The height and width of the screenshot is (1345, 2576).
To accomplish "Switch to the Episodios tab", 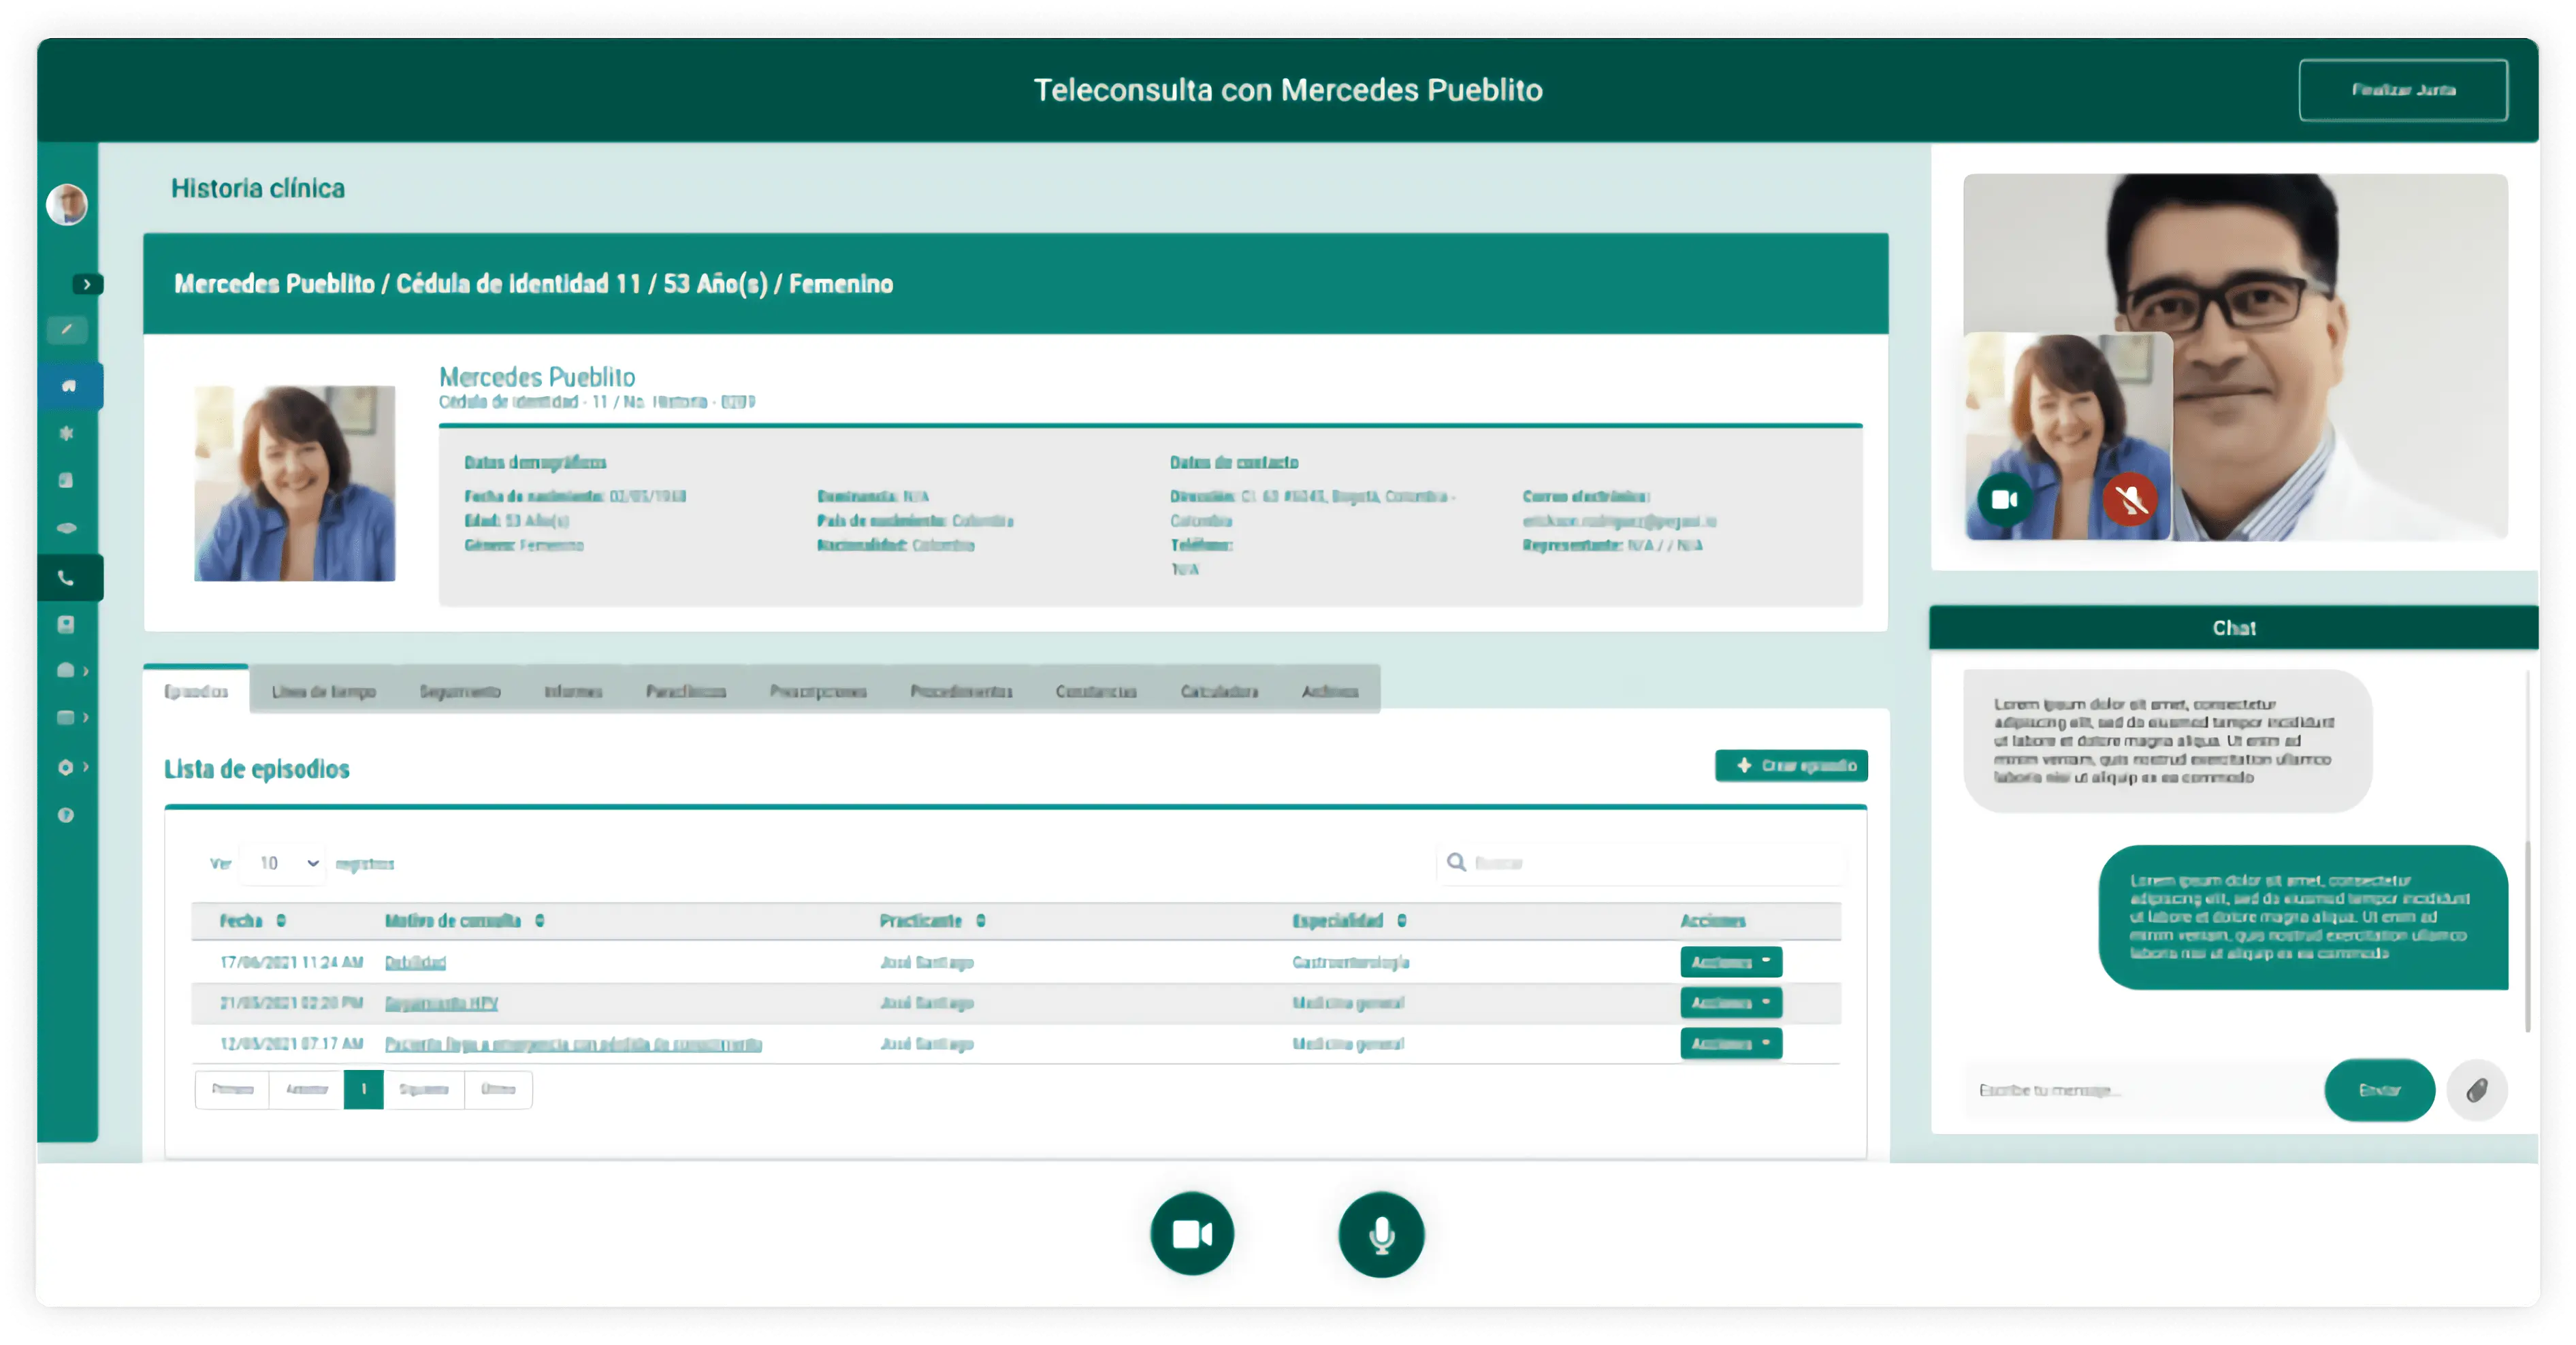I will [x=196, y=691].
